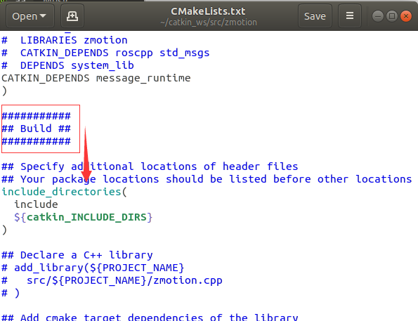418x321 pixels.
Task: Click the 'include' line under include_directories
Action: [36, 204]
